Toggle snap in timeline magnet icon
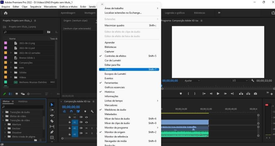275x146 pixels. coord(71,112)
